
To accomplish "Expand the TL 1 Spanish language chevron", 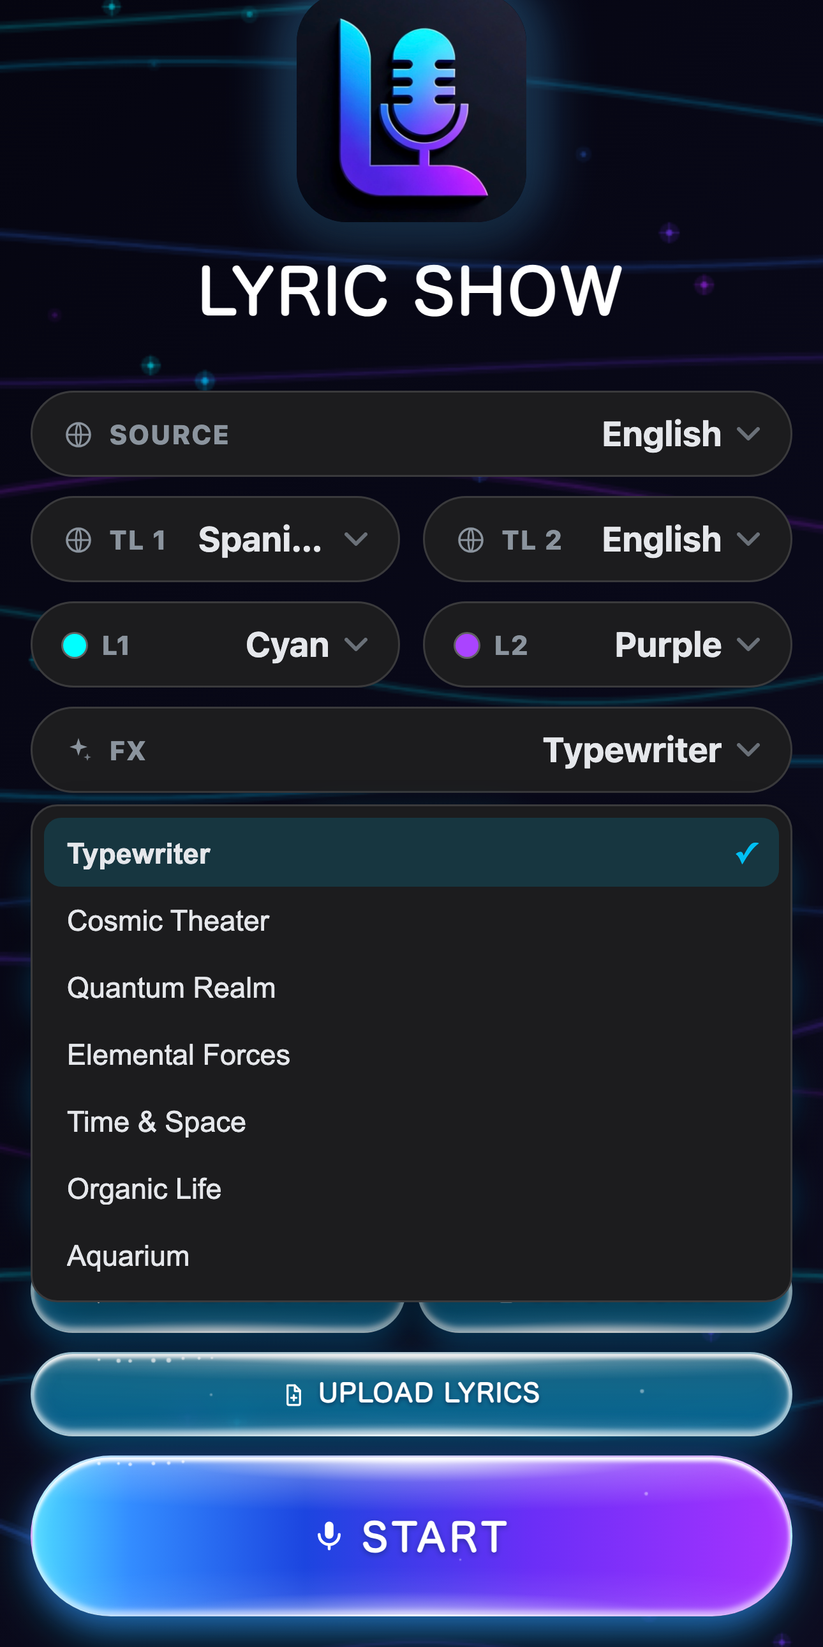I will coord(356,539).
